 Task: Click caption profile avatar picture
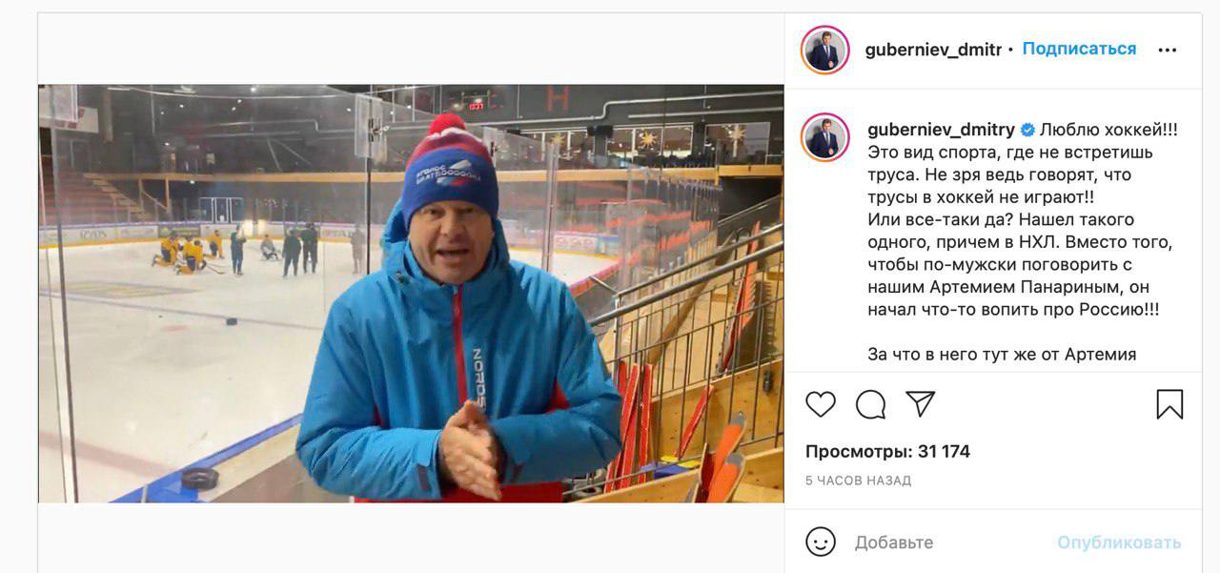point(824,137)
